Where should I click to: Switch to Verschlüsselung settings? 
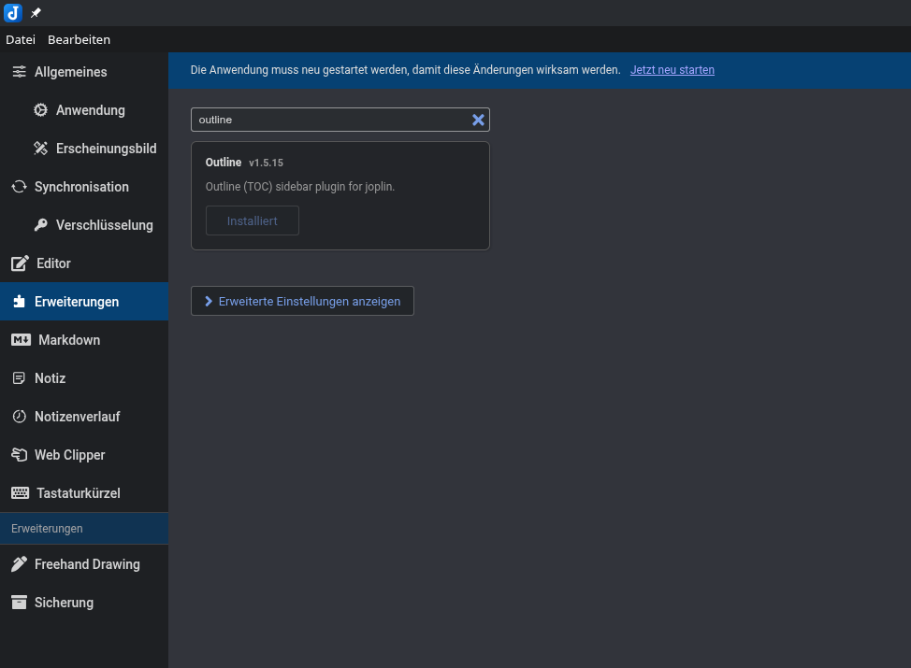point(84,224)
